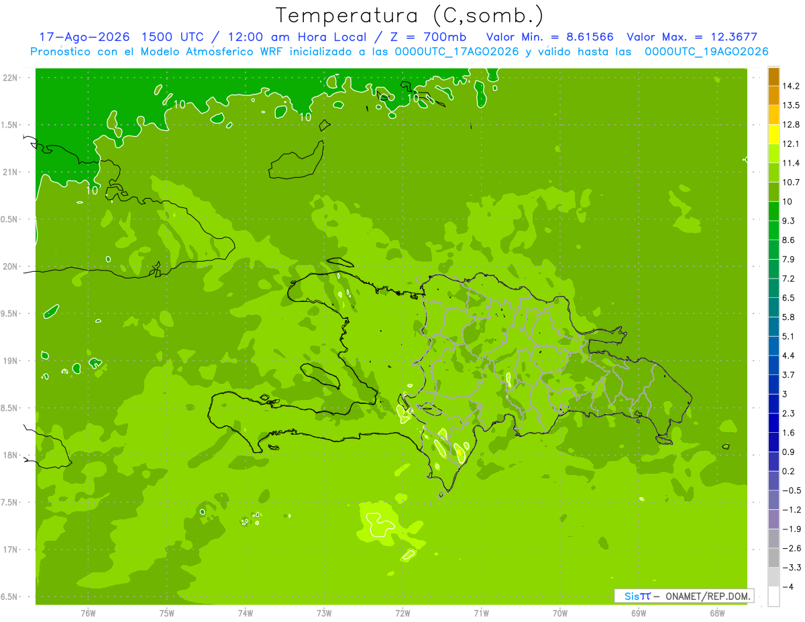
Task: Click 'Valor Min. = 8.61566' text
Action: (549, 37)
